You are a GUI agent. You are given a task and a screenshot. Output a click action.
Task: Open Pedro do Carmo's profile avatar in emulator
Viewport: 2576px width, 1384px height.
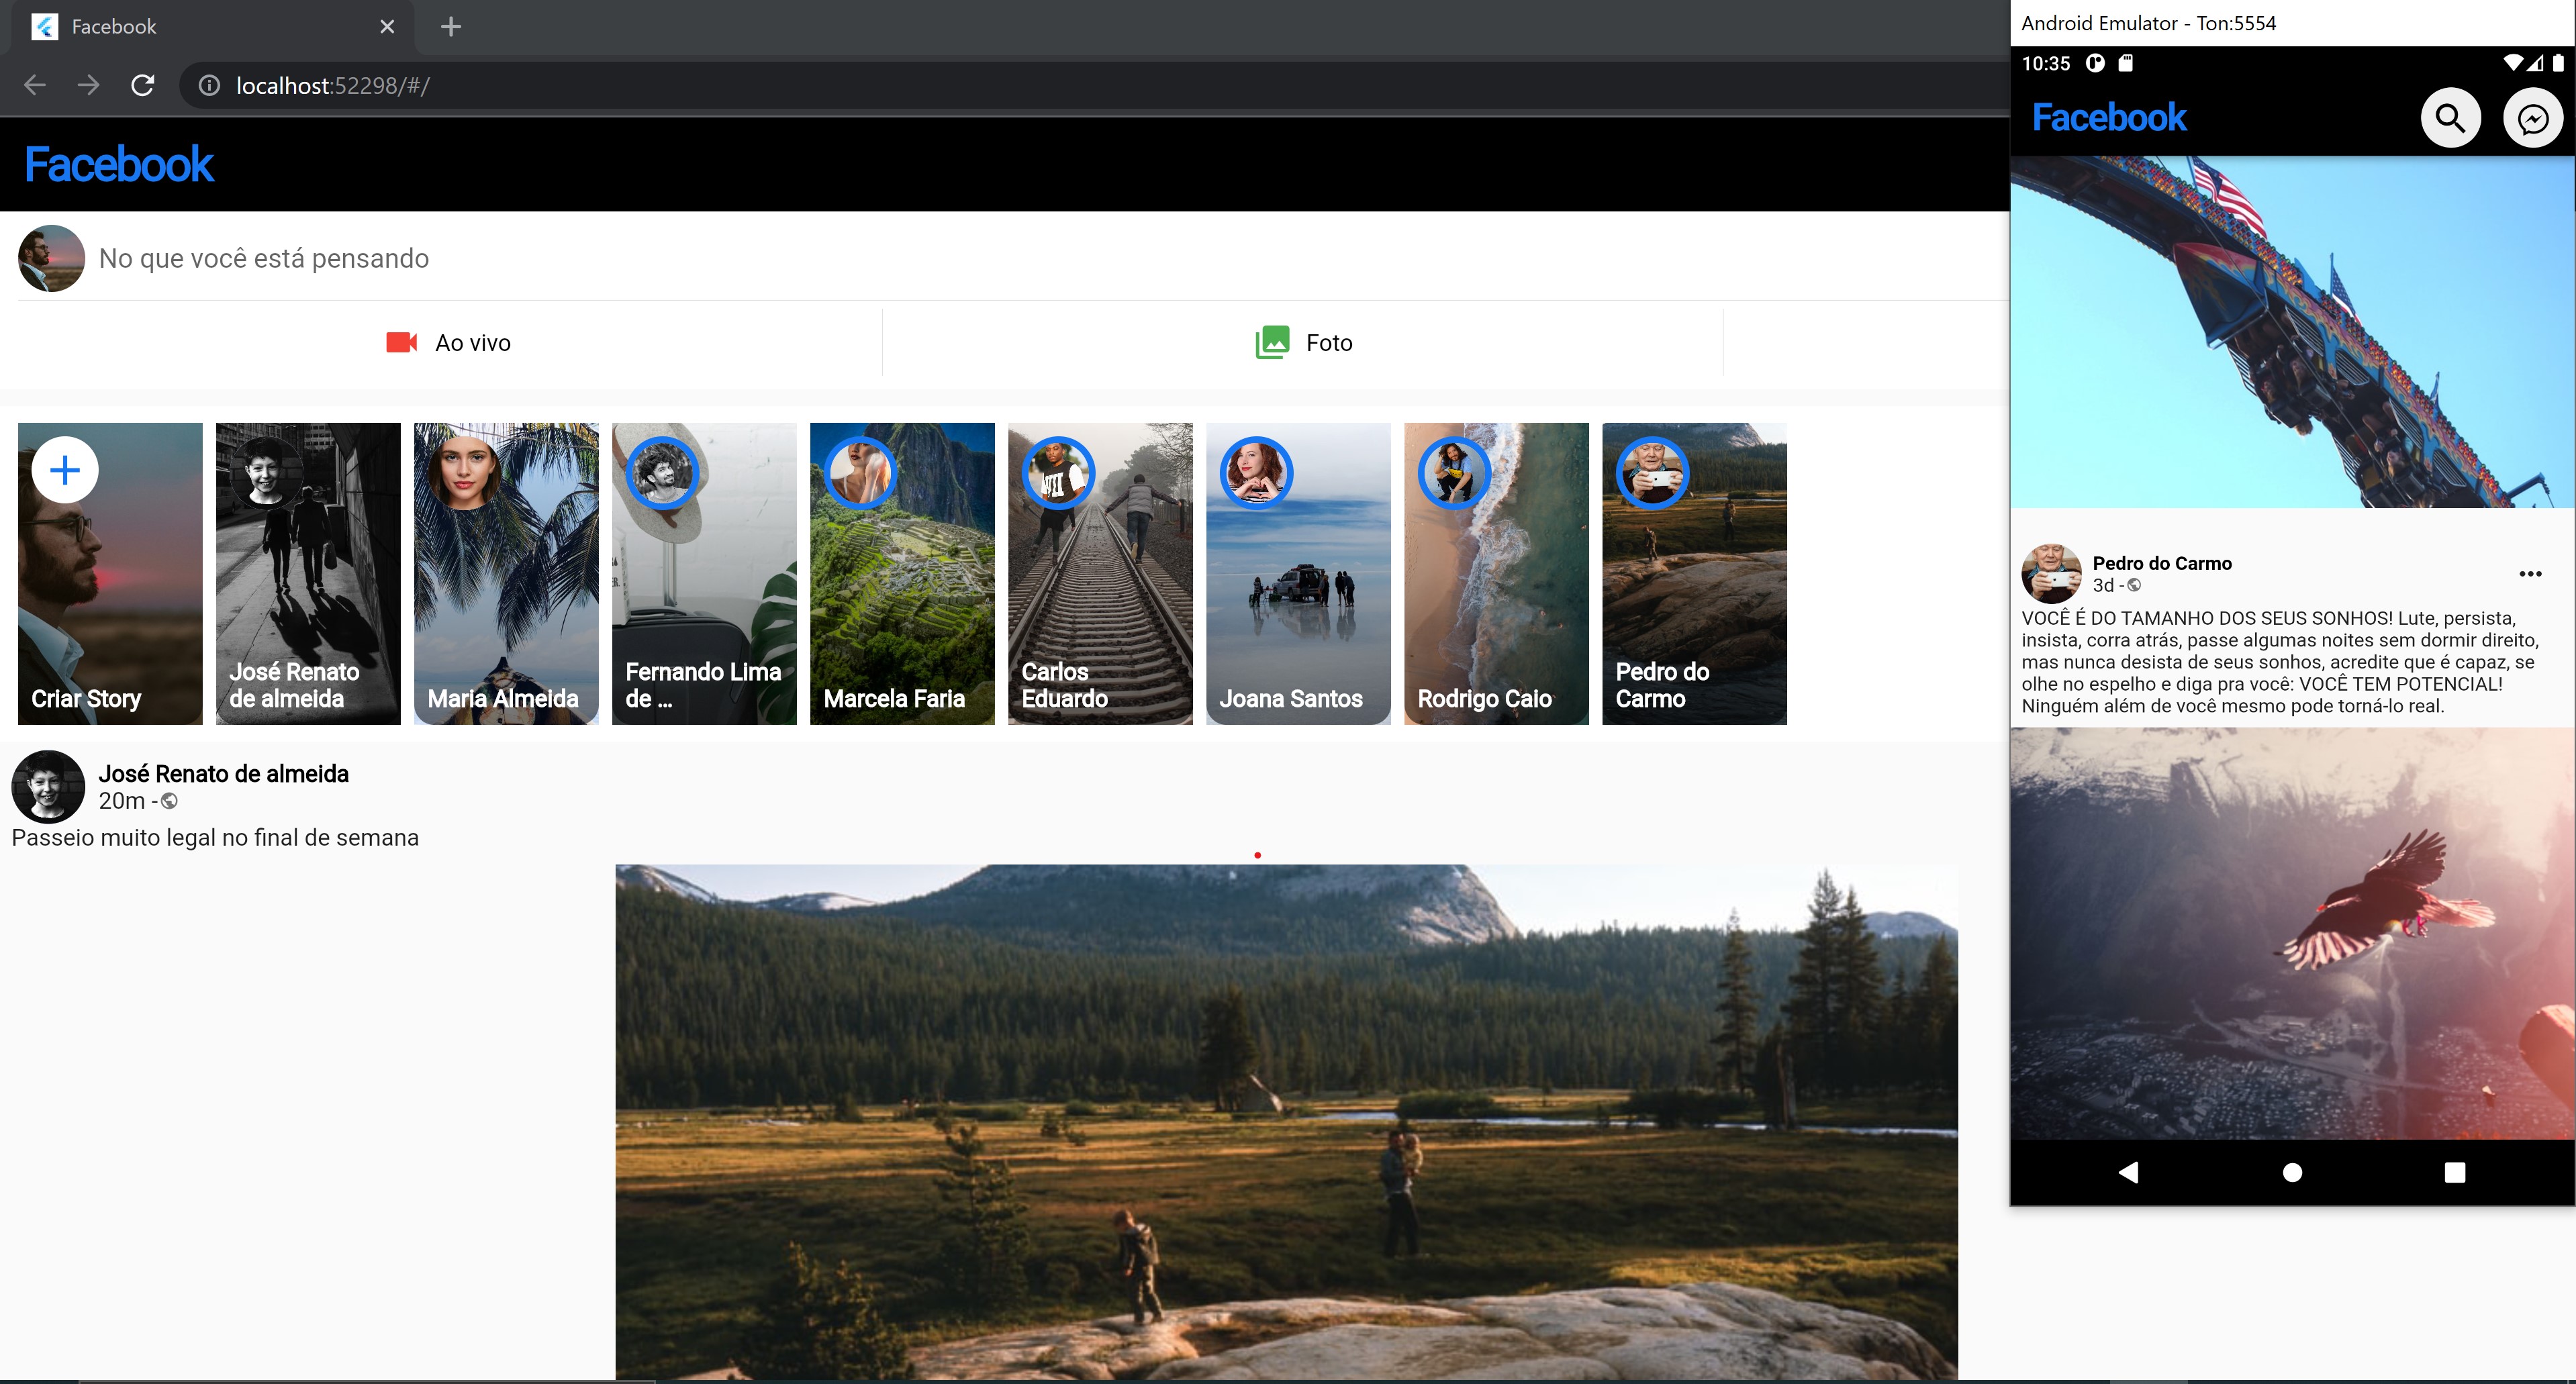coord(2051,574)
